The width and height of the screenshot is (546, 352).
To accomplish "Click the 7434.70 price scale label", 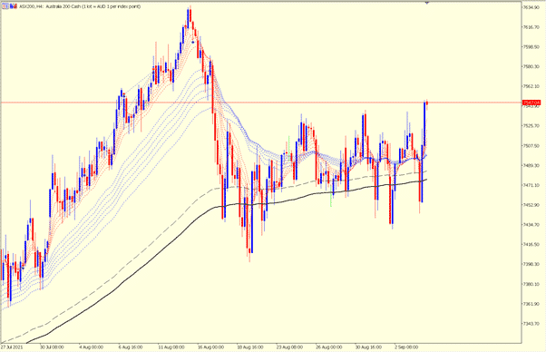I will pos(531,225).
